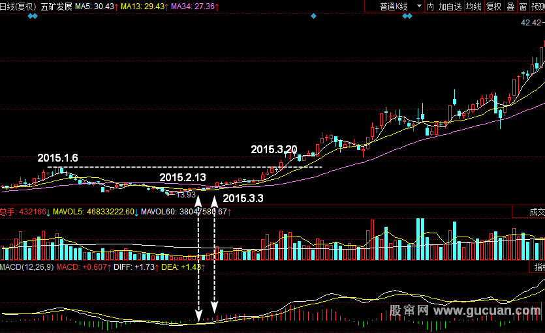Screen dimensions: 545x333
Task: Click the 内 toolbar button
Action: (x=430, y=6)
